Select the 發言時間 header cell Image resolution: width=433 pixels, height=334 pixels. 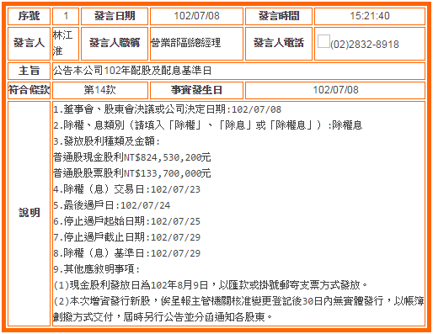point(279,16)
